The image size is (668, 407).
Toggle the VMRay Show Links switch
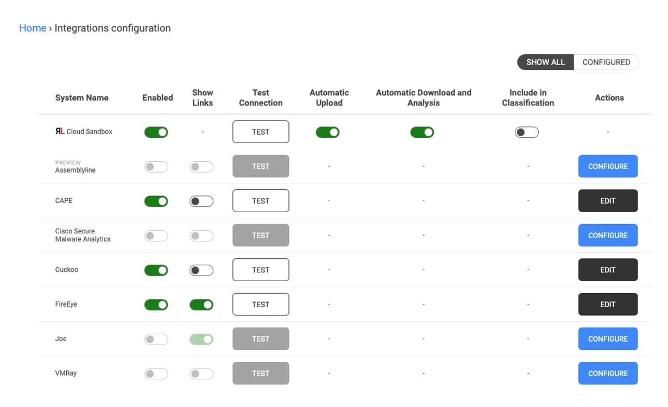201,374
